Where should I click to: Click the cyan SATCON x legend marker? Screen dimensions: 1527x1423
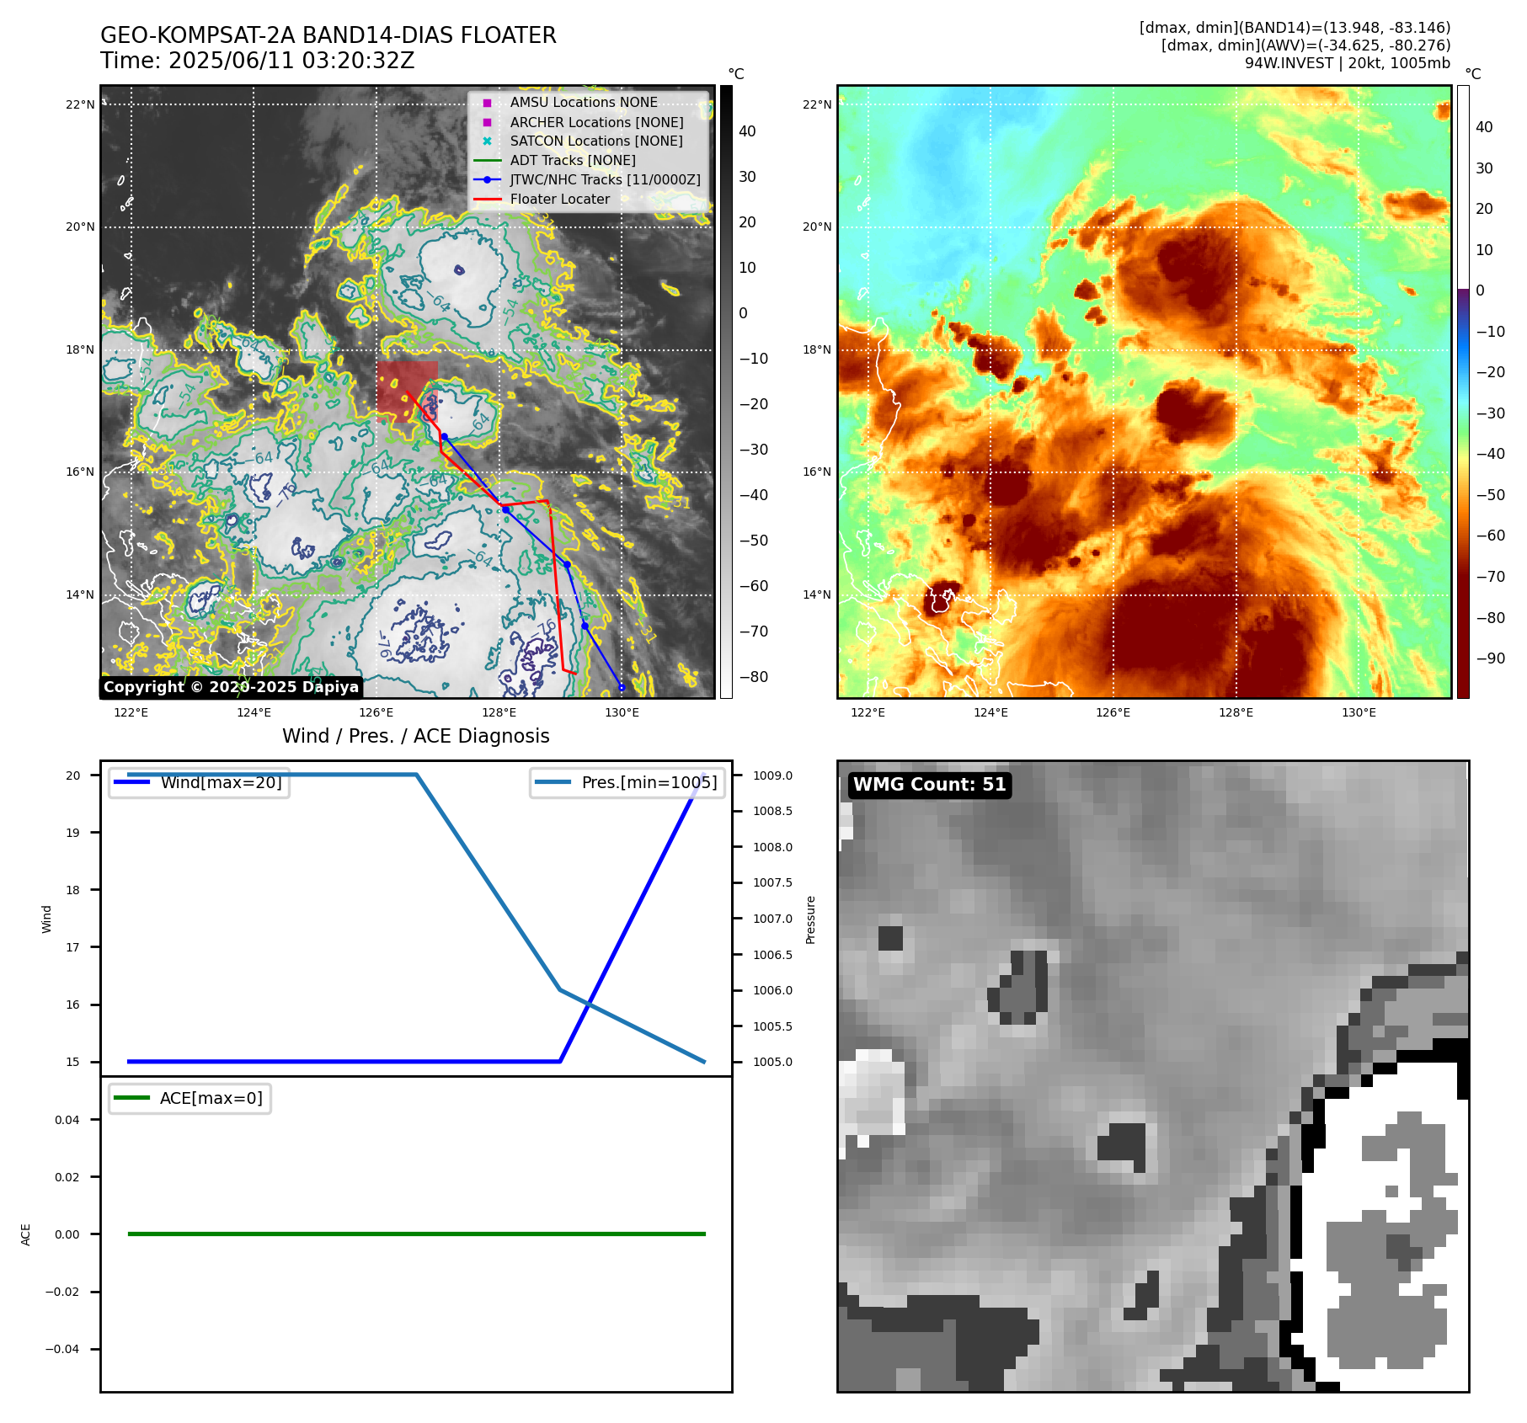[x=487, y=141]
